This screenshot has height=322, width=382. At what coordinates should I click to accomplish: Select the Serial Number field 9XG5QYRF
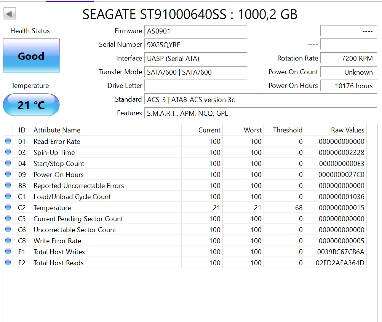tap(196, 45)
